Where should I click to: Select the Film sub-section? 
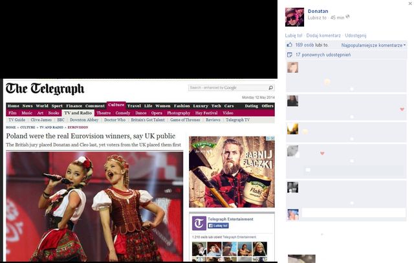(12, 113)
